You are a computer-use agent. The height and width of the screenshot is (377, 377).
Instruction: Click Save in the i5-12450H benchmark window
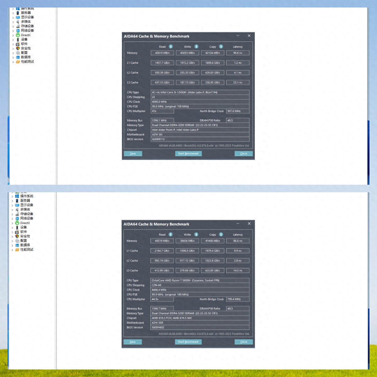coord(133,154)
